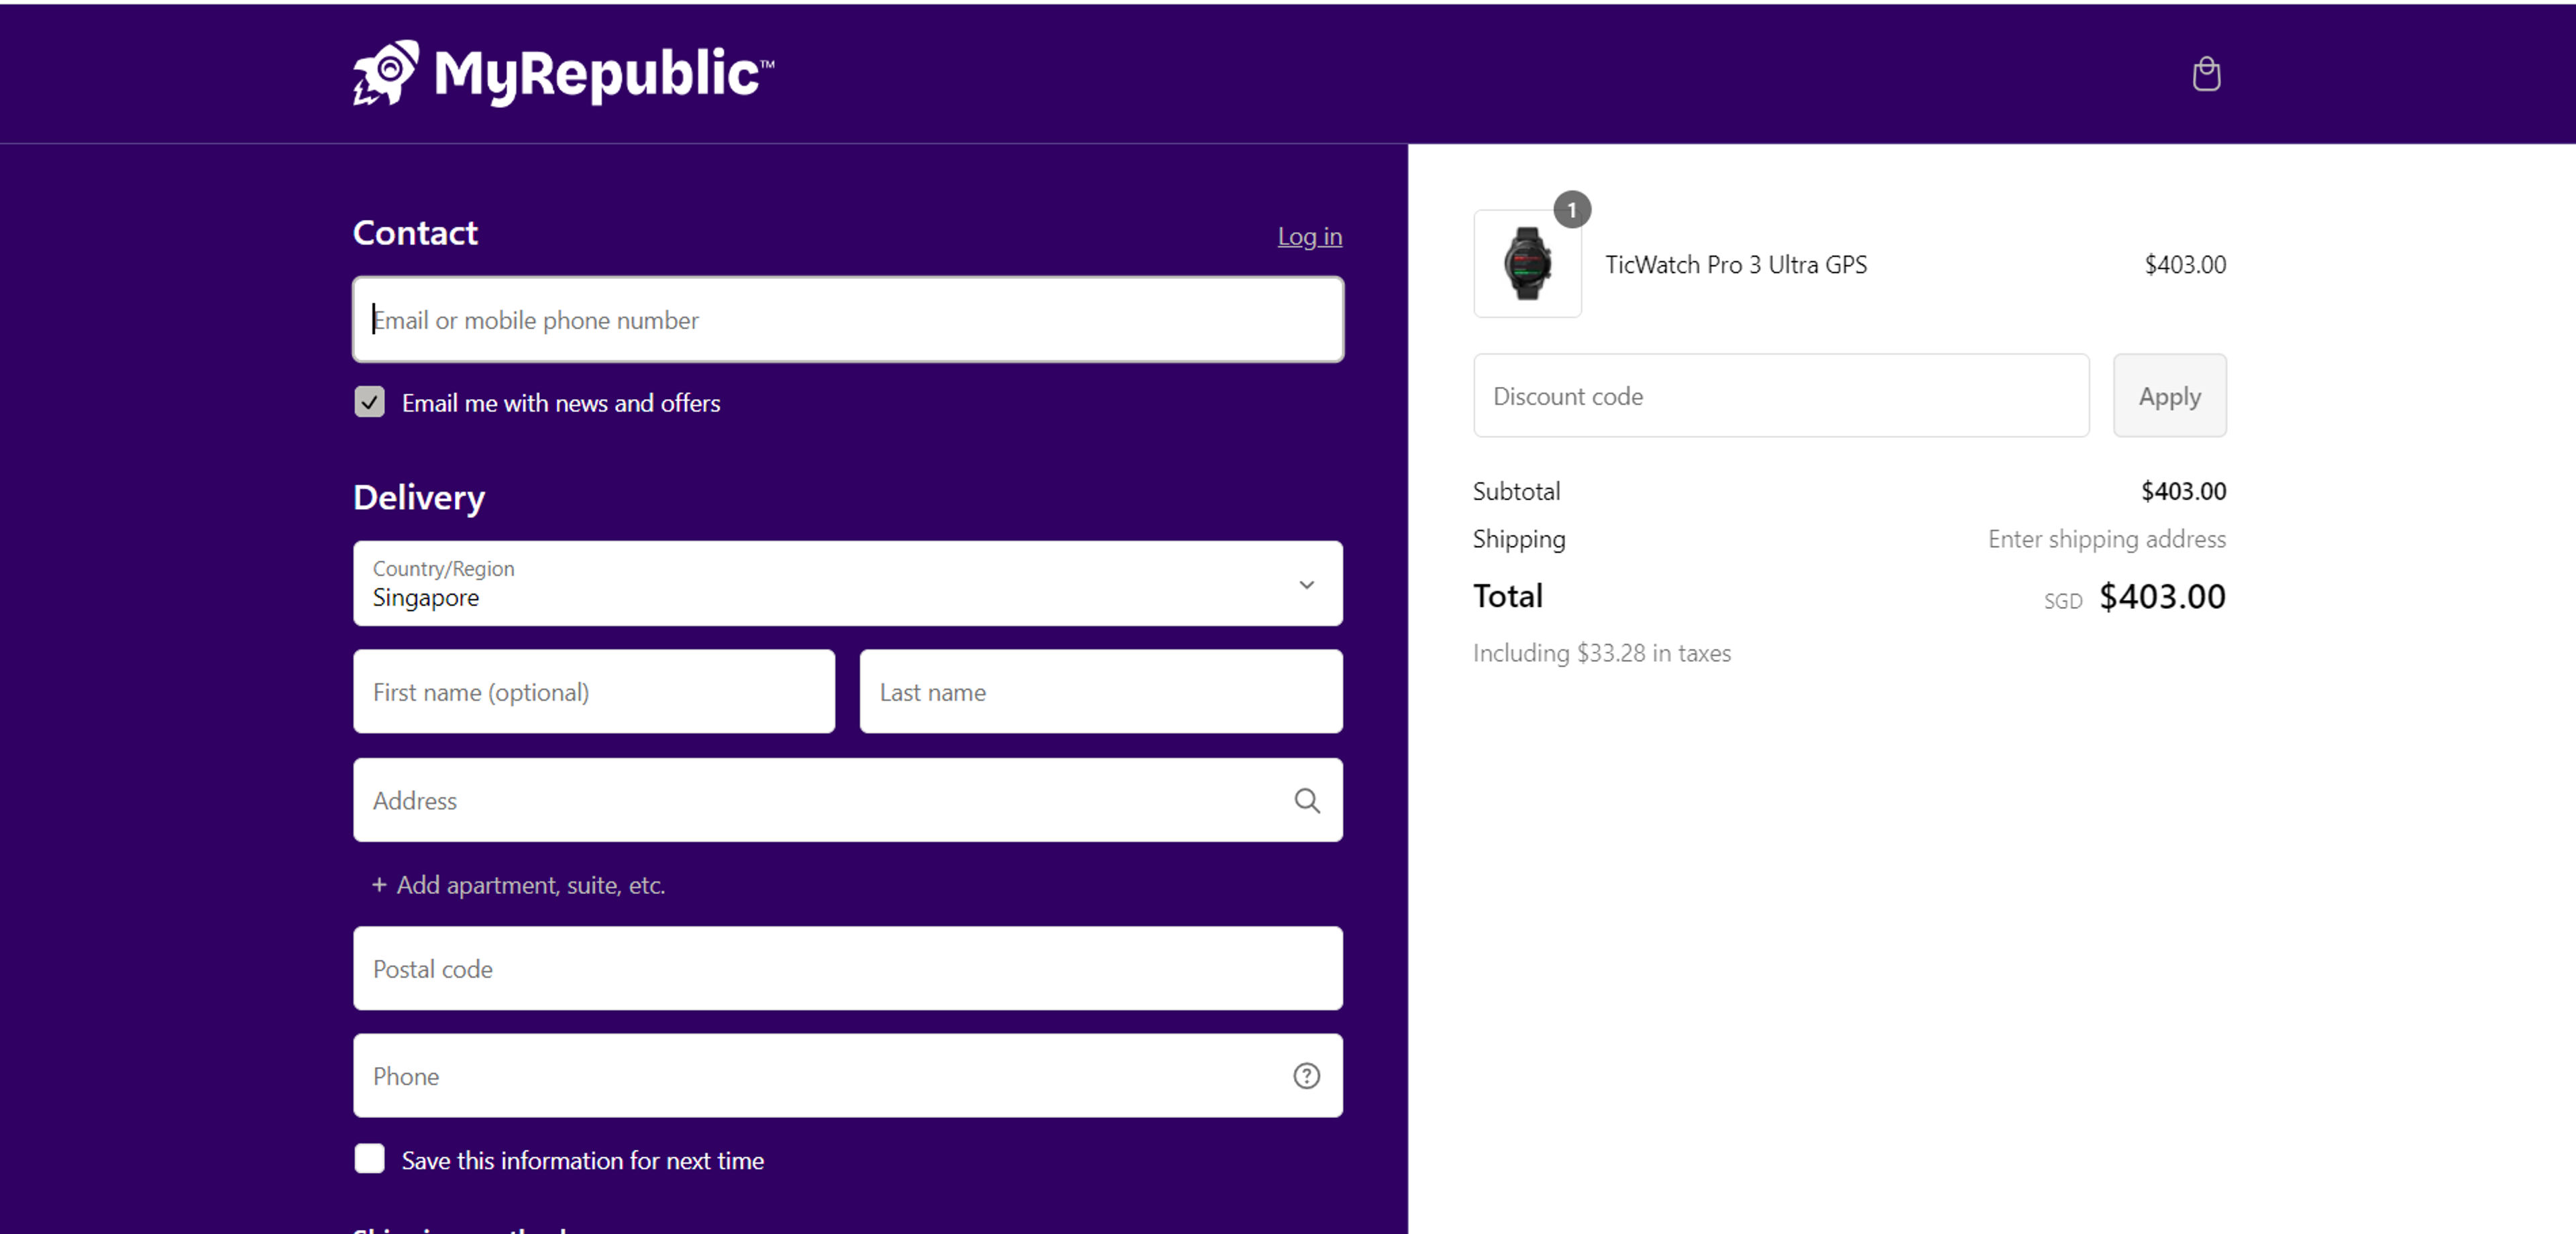Click the plus icon for adding apartment
2576x1234 pixels.
click(379, 885)
